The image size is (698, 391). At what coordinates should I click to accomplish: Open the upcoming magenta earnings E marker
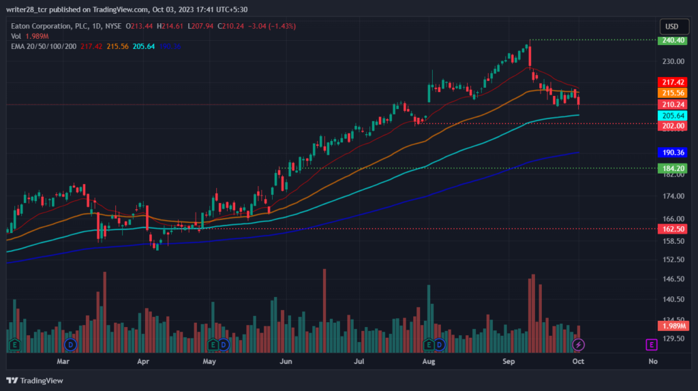[x=652, y=345]
